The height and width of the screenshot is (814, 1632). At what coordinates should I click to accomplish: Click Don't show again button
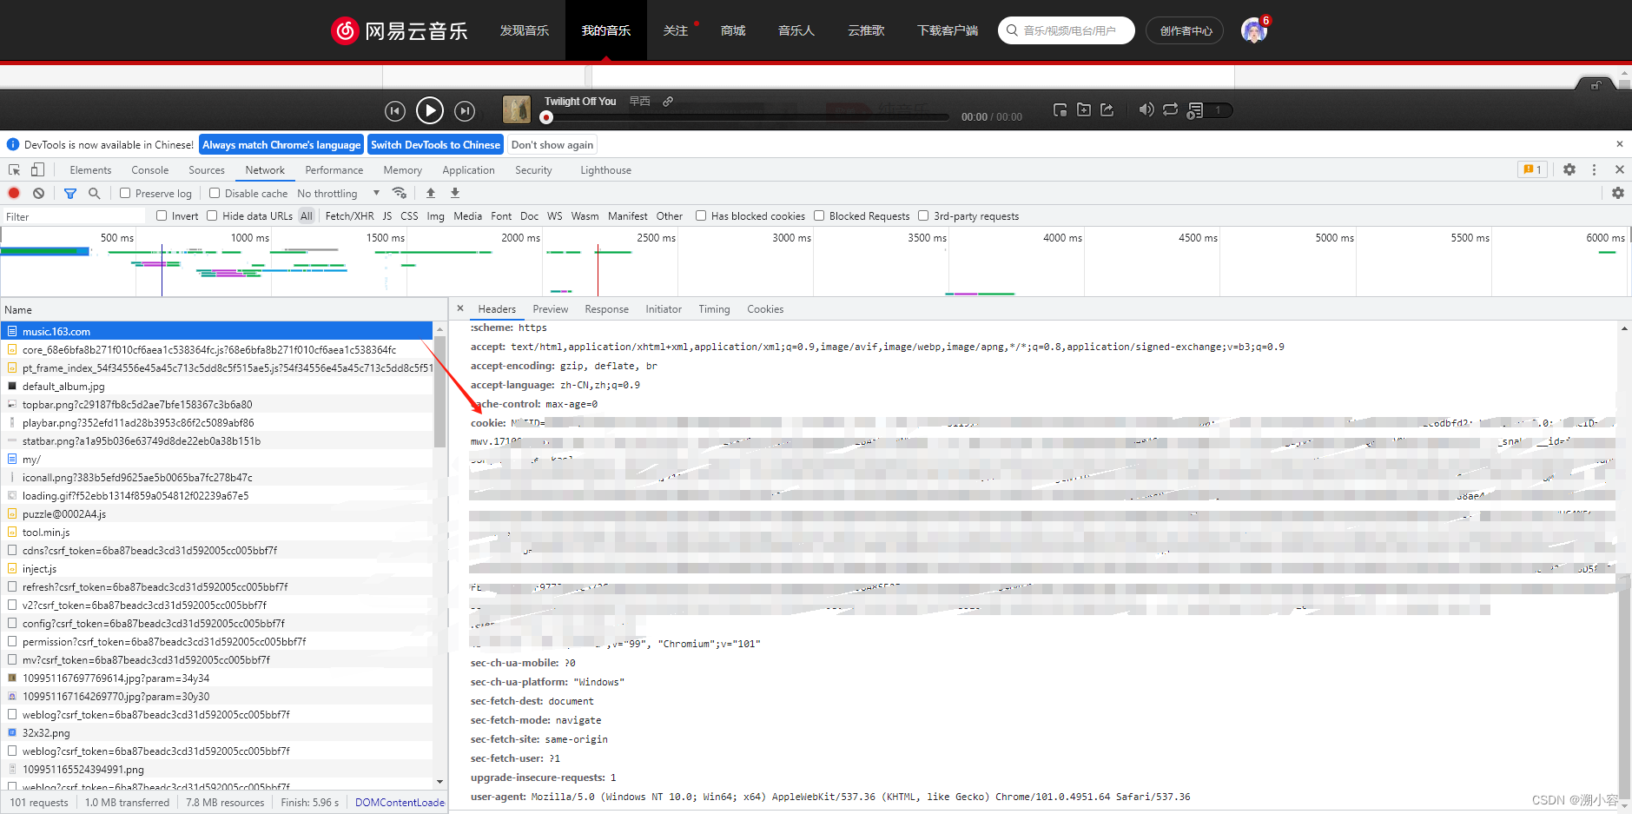[x=552, y=145]
